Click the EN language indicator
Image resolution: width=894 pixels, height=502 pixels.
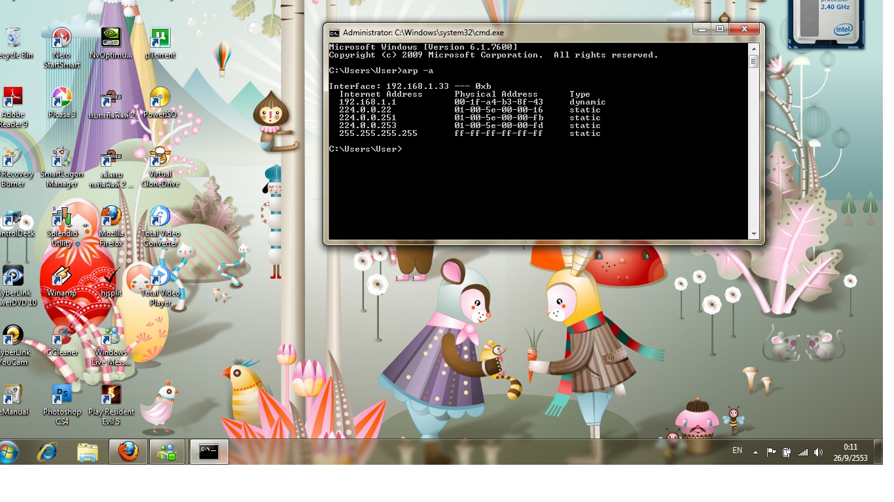(737, 450)
